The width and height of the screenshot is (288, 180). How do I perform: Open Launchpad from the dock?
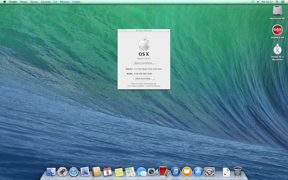(62, 172)
